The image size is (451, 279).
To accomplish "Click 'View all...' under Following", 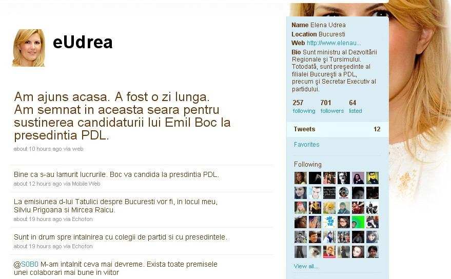I will coord(306,266).
